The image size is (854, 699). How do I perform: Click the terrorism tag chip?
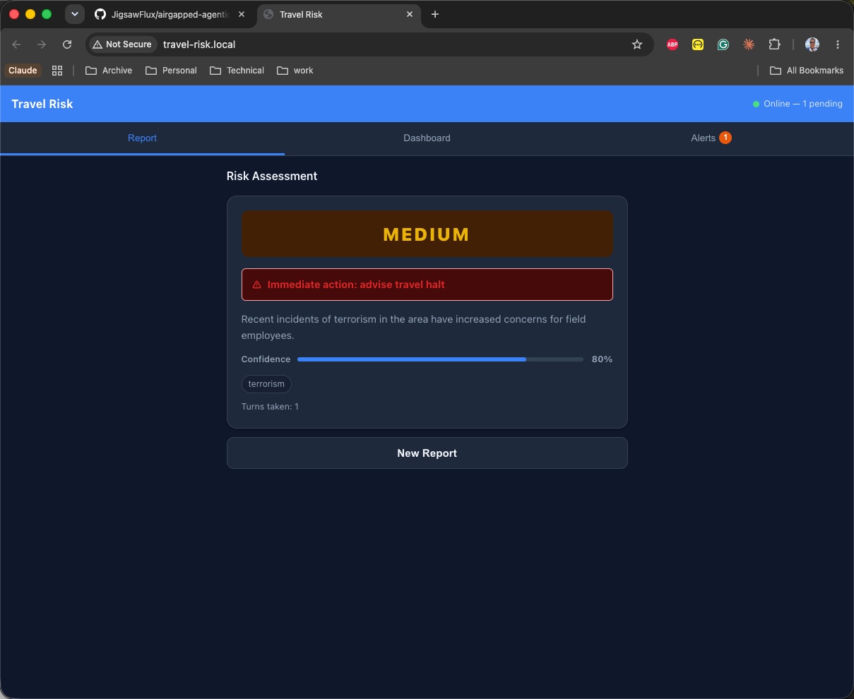tap(266, 384)
